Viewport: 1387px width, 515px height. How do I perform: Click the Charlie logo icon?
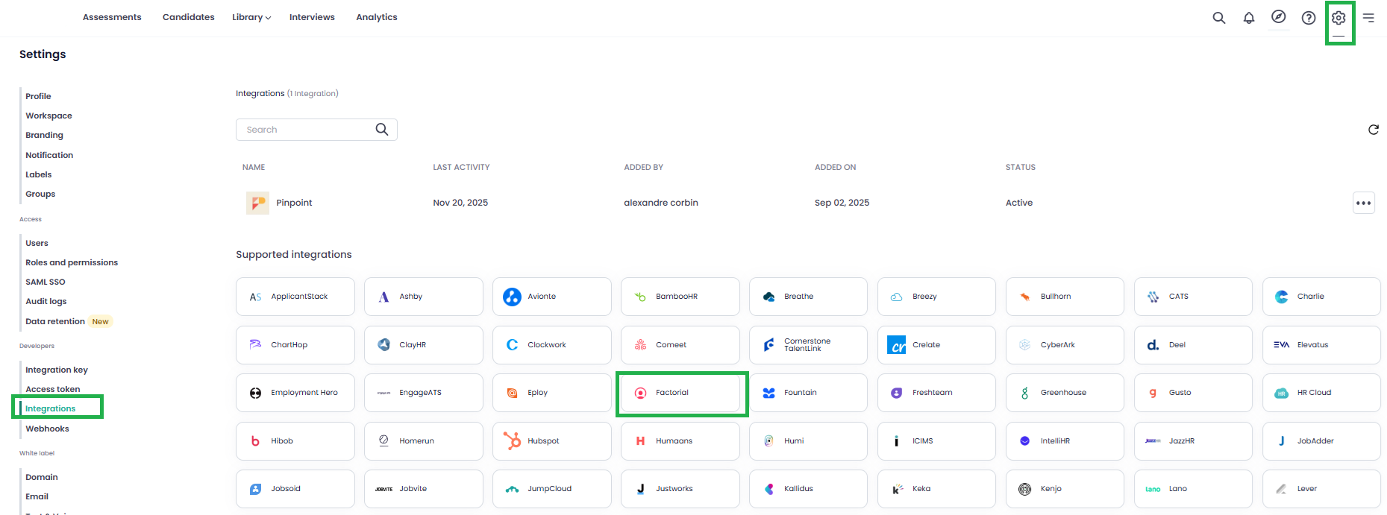[1282, 297]
